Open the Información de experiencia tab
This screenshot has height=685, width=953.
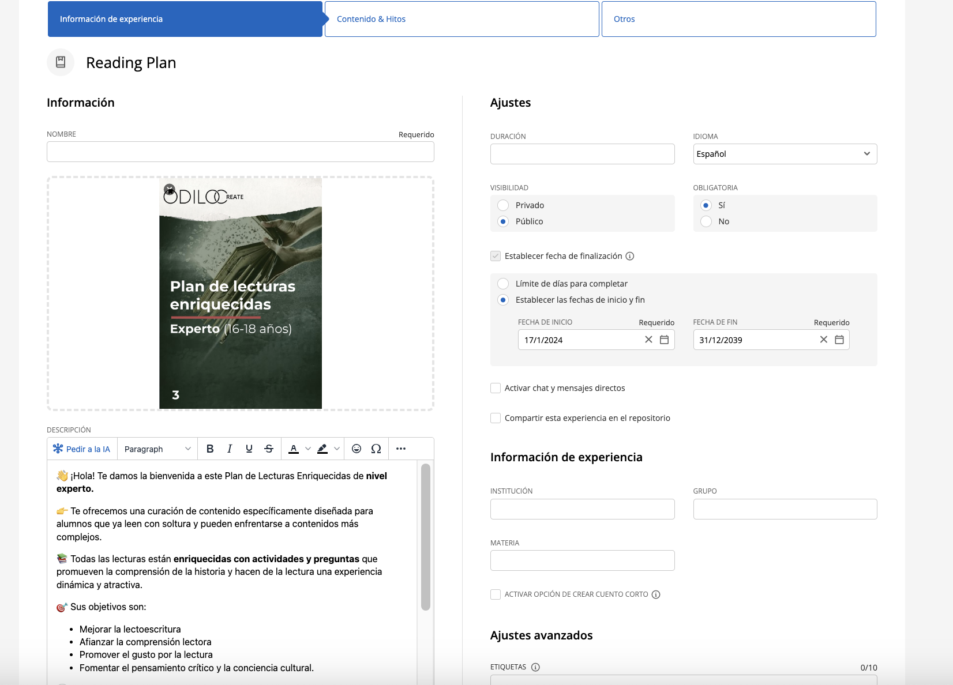(185, 19)
